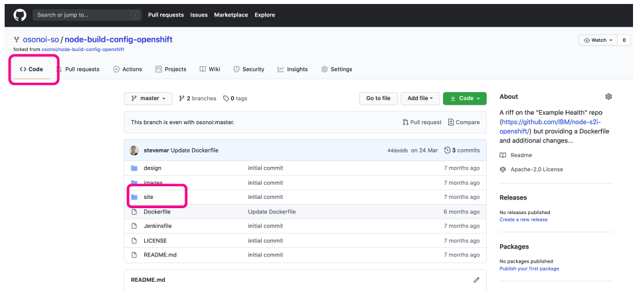Click the 0 tags link
The width and height of the screenshot is (637, 295).
(x=235, y=99)
